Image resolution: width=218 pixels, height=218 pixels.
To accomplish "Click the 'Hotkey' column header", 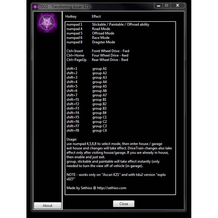I will tap(71, 17).
